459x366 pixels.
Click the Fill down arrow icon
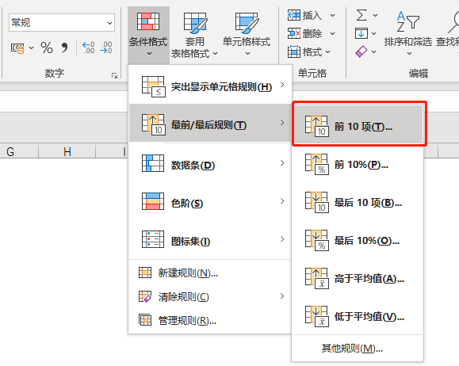click(x=361, y=33)
